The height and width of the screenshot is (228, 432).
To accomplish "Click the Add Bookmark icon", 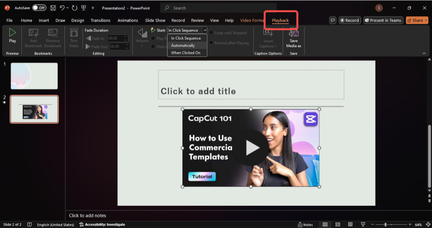I will (x=33, y=34).
